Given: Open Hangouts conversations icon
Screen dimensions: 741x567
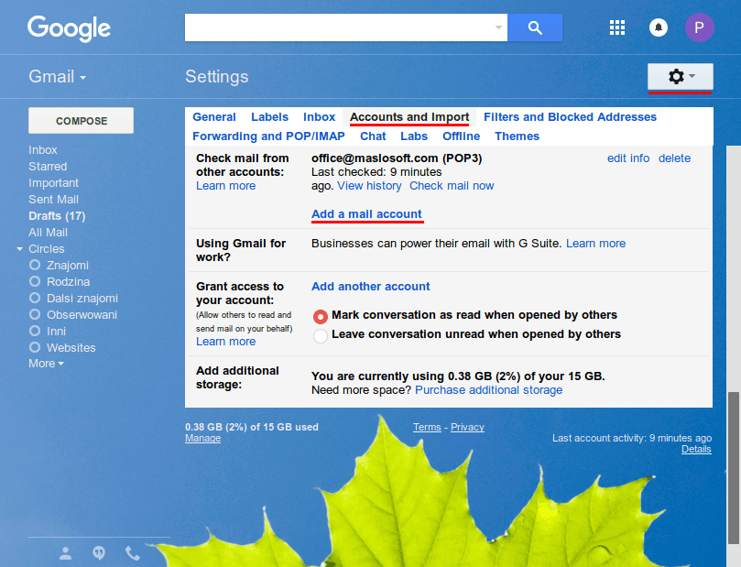Looking at the screenshot, I should pyautogui.click(x=99, y=553).
